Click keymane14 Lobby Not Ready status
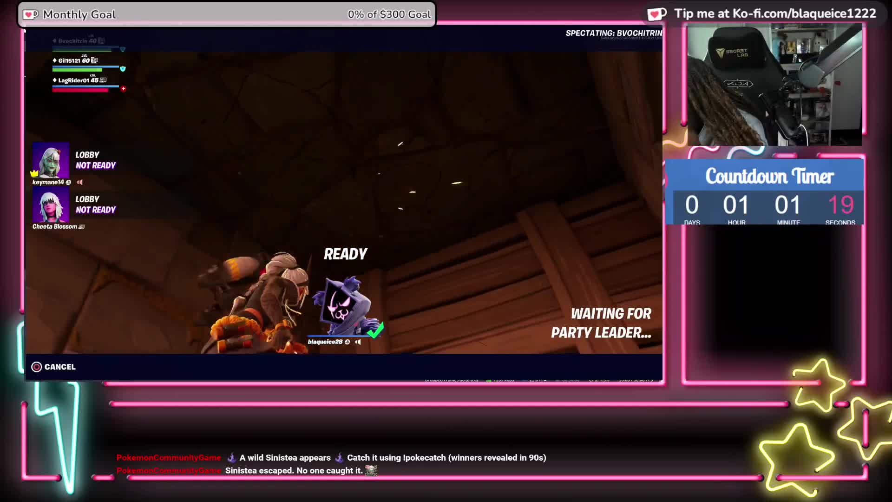This screenshot has width=892, height=502. (95, 160)
